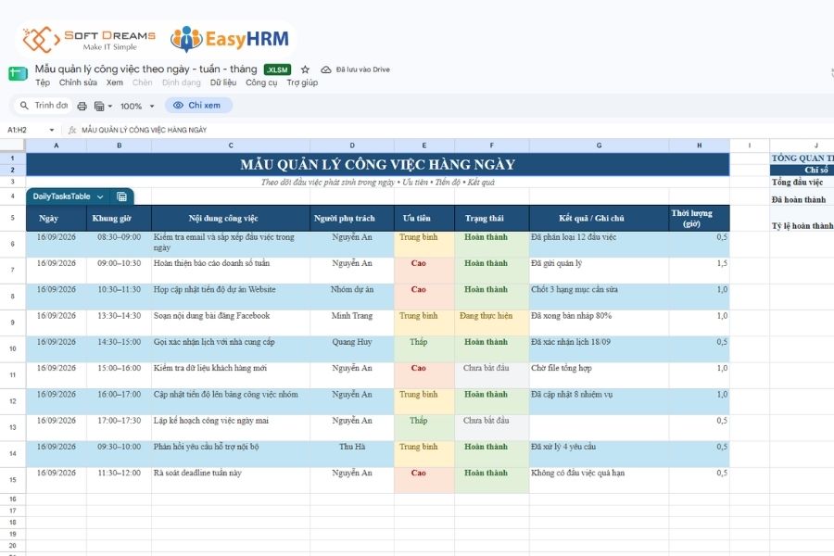
Task: Select column A header
Action: (x=57, y=145)
